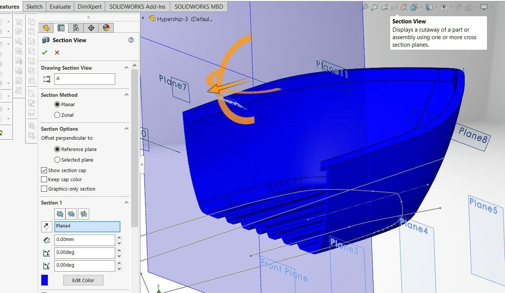The image size is (505, 293).
Task: Click the Edit Color button
Action: [x=83, y=280]
